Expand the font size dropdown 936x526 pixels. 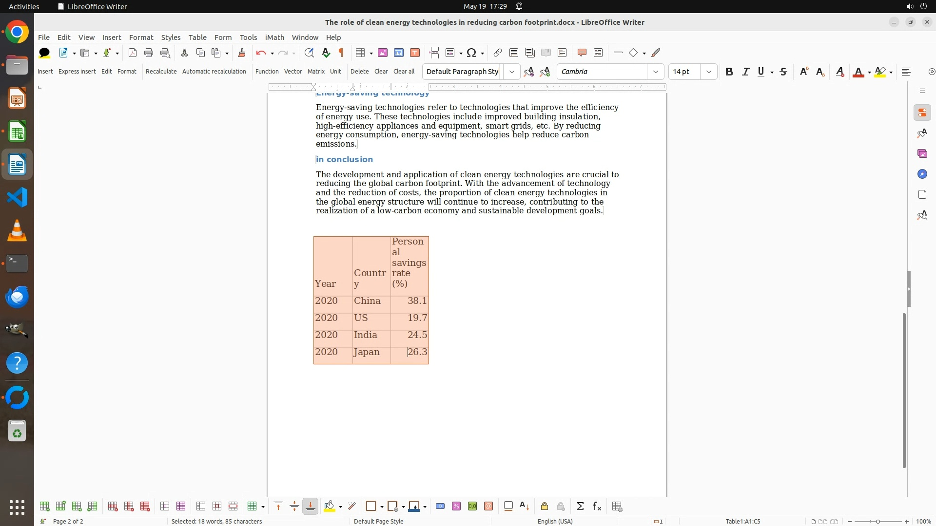click(x=709, y=72)
